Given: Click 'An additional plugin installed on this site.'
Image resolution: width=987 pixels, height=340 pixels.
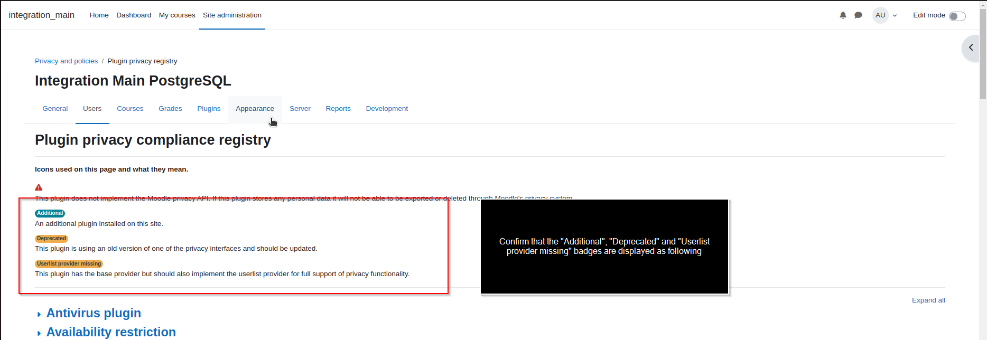Looking at the screenshot, I should pyautogui.click(x=99, y=224).
